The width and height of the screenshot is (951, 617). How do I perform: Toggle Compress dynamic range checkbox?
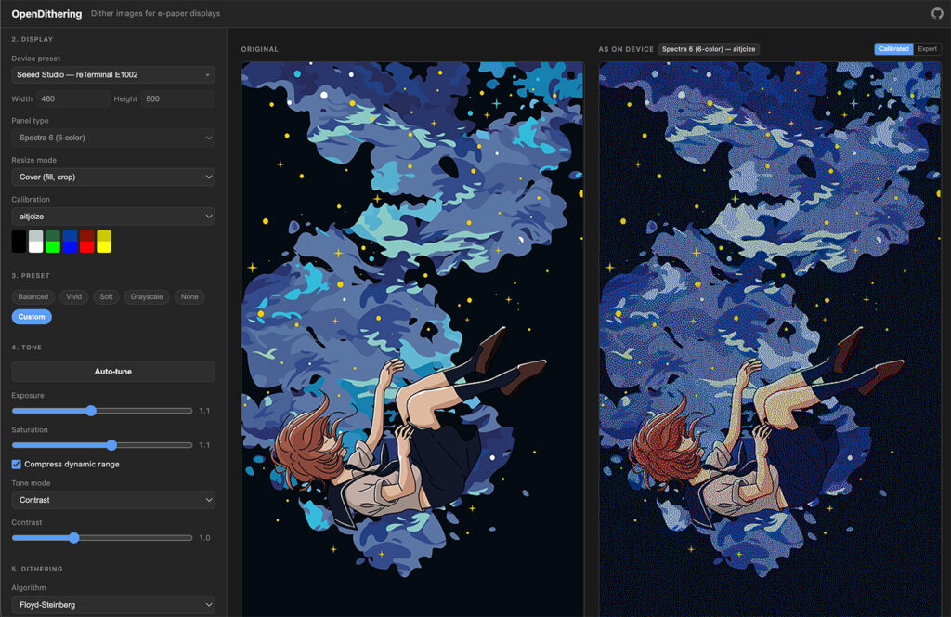click(x=17, y=464)
